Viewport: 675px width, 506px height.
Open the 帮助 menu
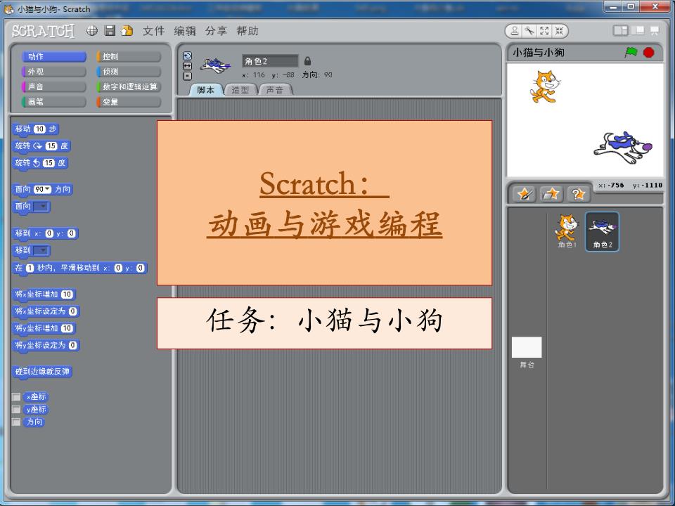pyautogui.click(x=247, y=30)
